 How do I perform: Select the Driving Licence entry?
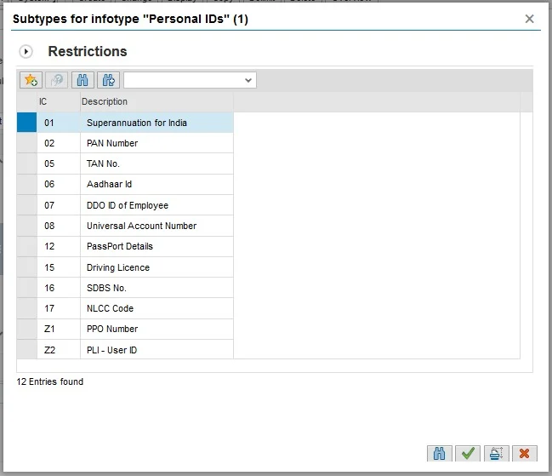(156, 267)
